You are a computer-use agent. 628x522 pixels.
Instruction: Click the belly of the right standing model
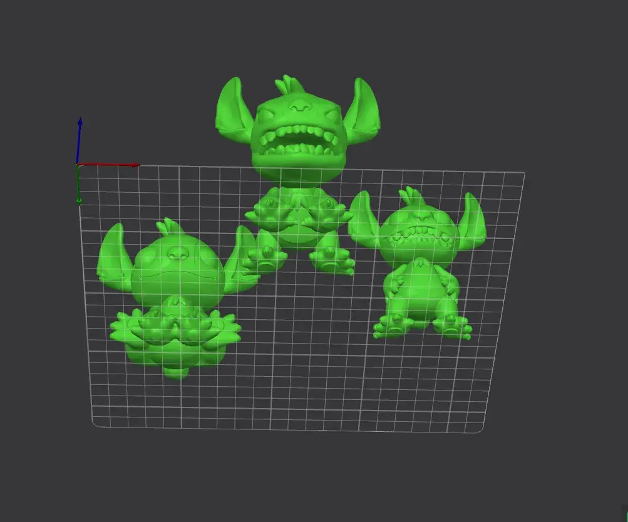pos(421,285)
